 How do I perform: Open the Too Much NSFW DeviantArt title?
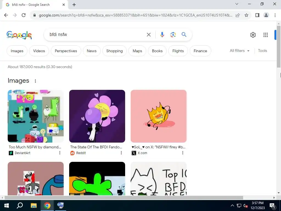click(x=35, y=147)
